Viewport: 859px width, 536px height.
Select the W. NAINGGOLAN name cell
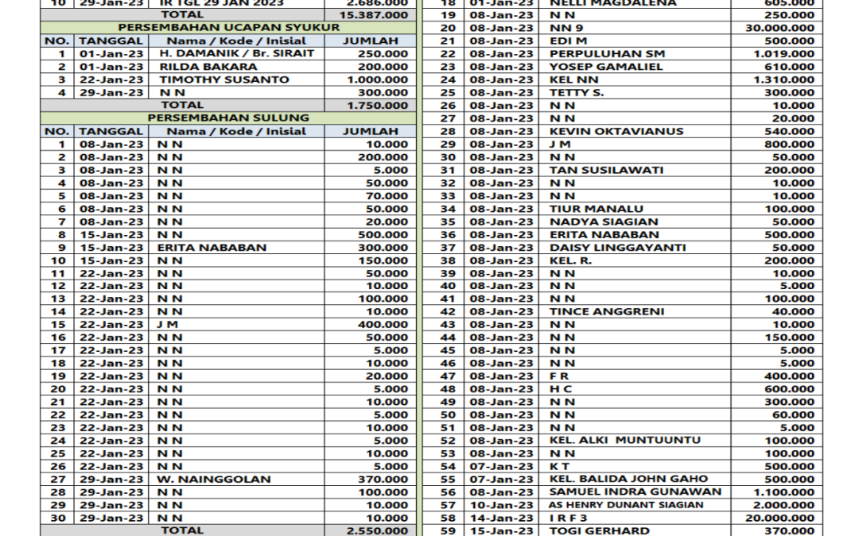point(213,479)
